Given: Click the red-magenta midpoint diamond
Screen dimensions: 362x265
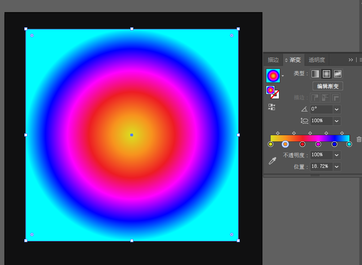Looking at the screenshot, I should [x=310, y=133].
